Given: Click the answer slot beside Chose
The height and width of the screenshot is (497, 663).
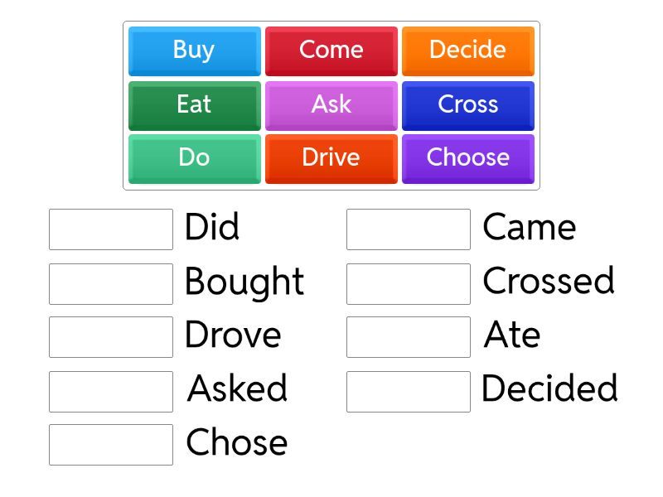Looking at the screenshot, I should click(111, 445).
